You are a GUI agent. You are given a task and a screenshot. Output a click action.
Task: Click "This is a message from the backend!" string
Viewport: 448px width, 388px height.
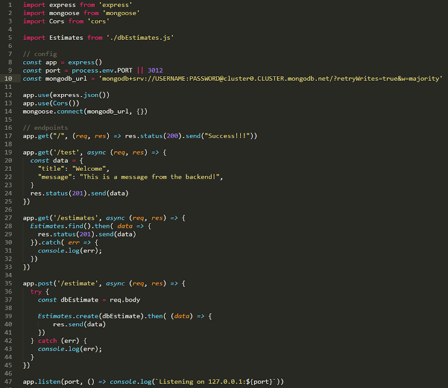pos(149,177)
